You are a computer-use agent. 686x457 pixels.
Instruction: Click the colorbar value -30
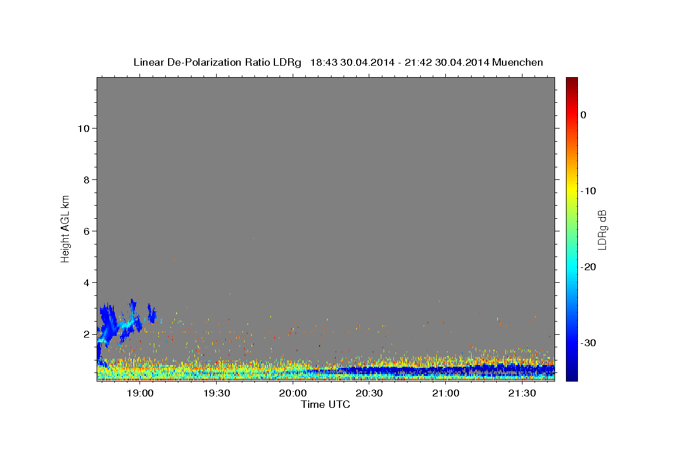pos(588,343)
